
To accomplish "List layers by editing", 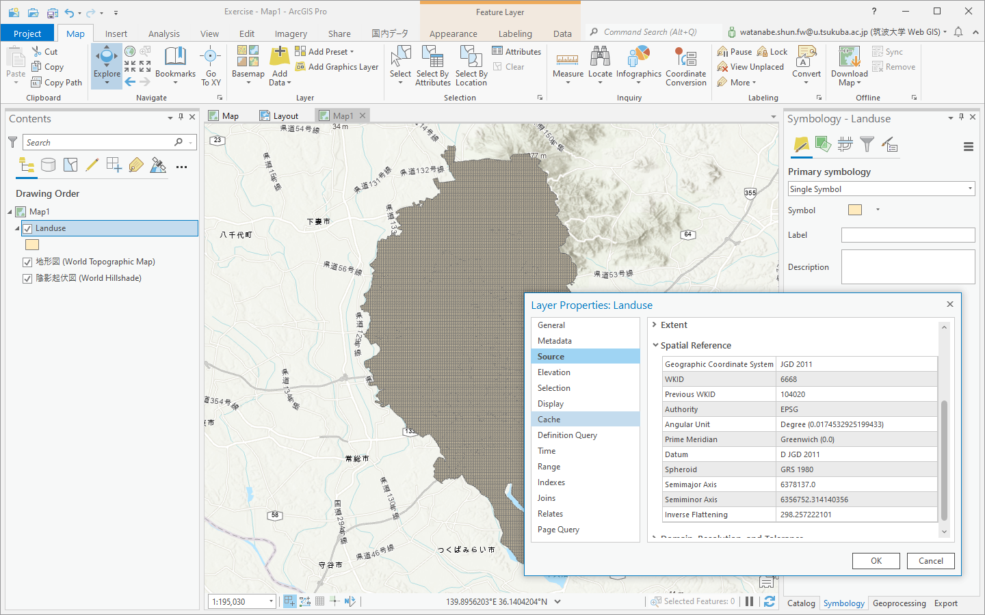I will pyautogui.click(x=92, y=165).
